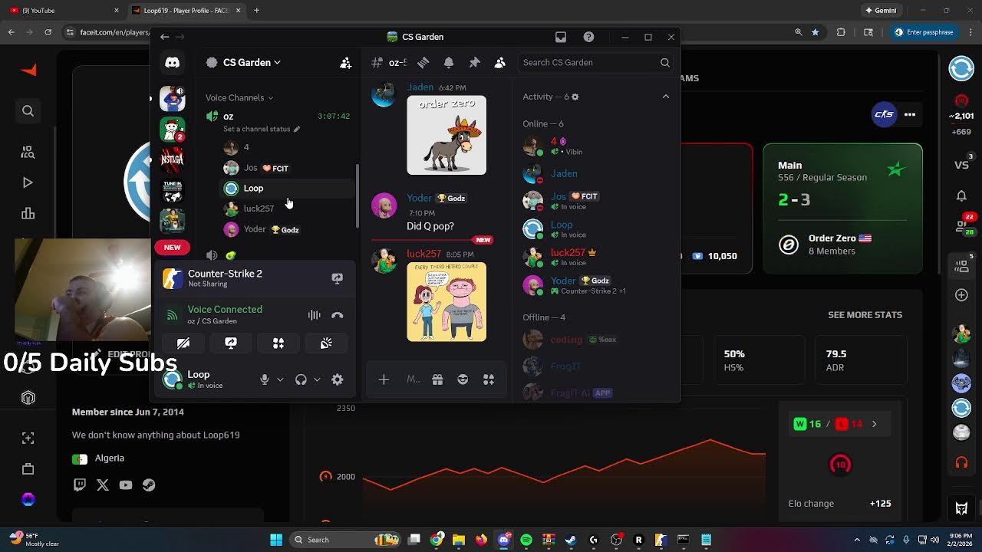
Task: Click SEE MORE STATS link
Action: [865, 315]
